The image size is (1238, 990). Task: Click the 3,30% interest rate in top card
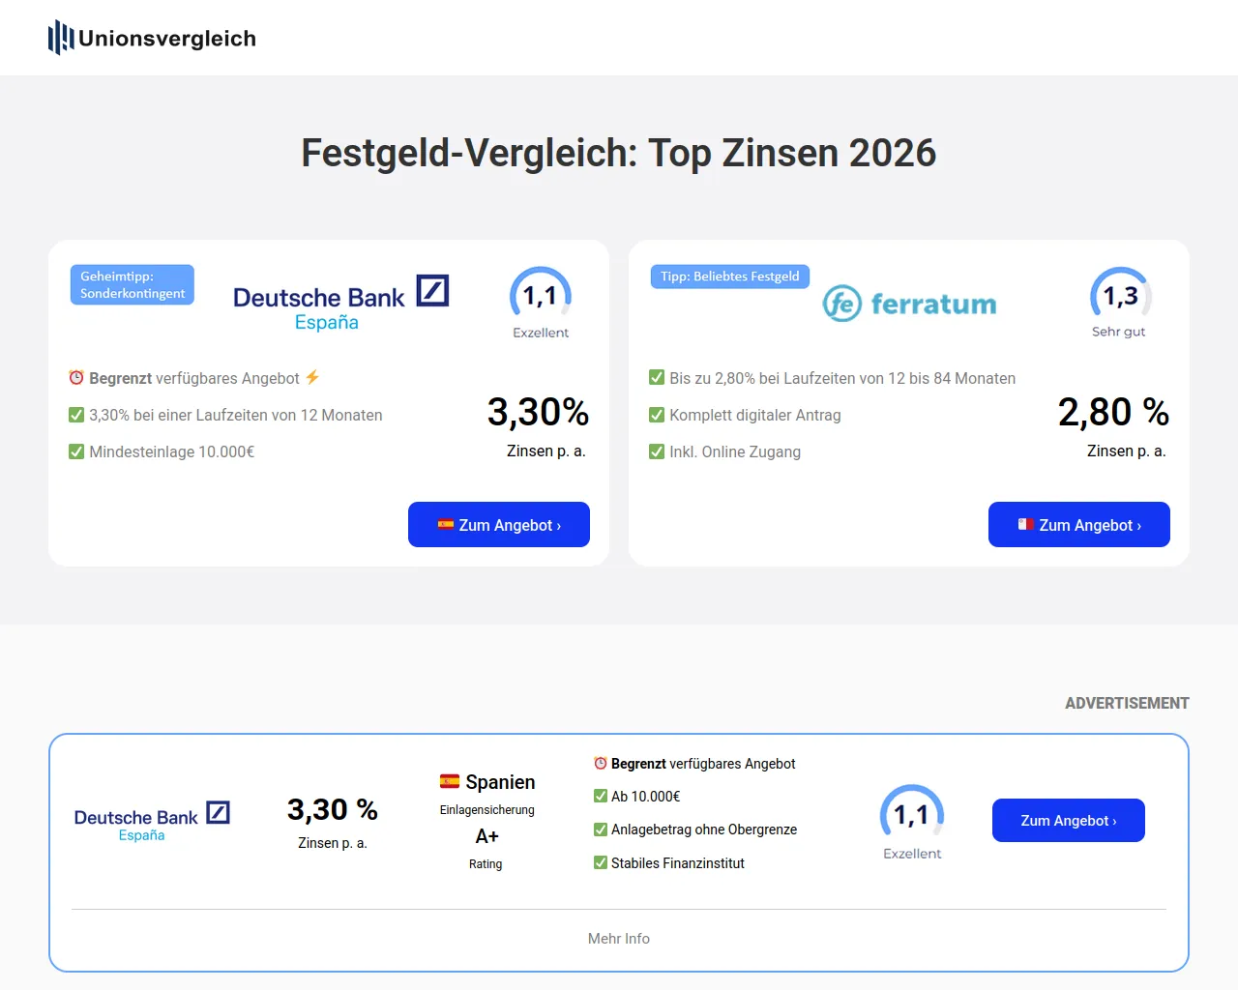539,412
